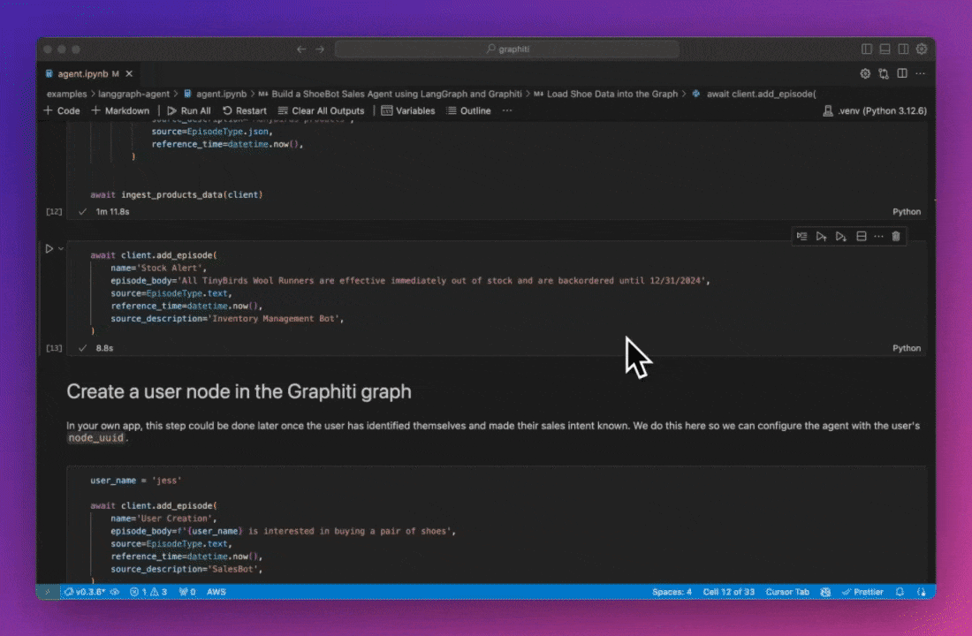Expand the notebook toolbar overflow menu
This screenshot has height=636, width=972.
click(x=506, y=110)
